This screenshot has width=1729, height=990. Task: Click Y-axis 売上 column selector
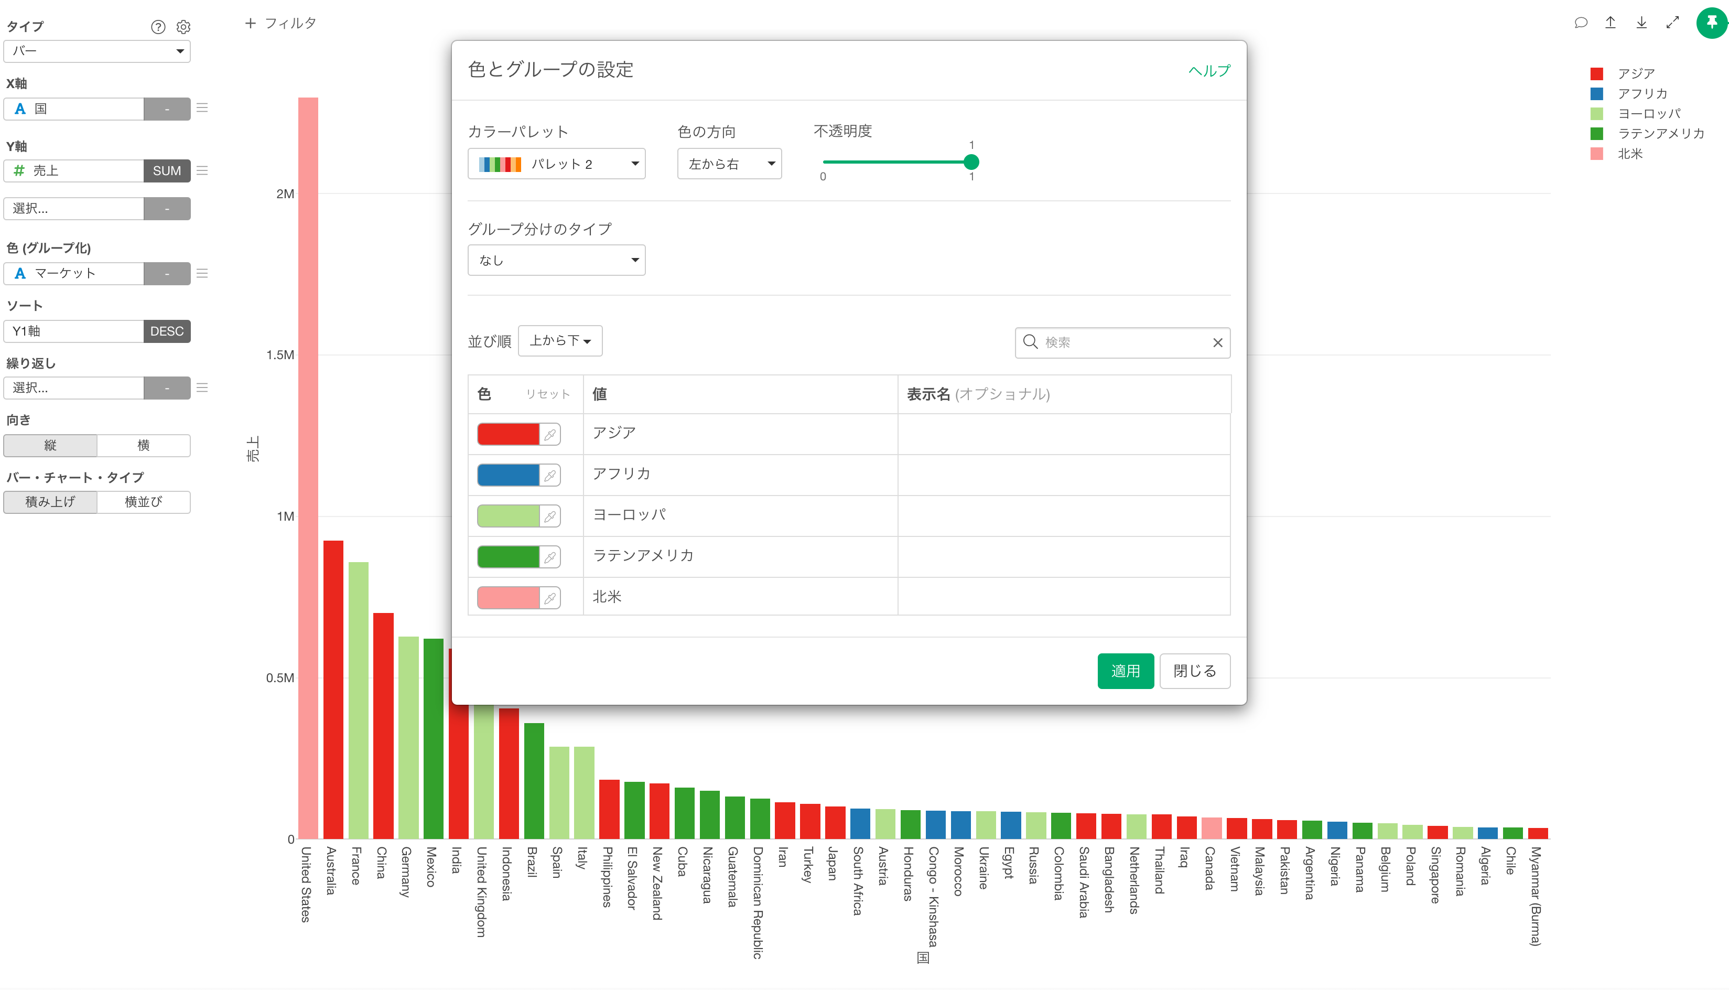point(73,170)
